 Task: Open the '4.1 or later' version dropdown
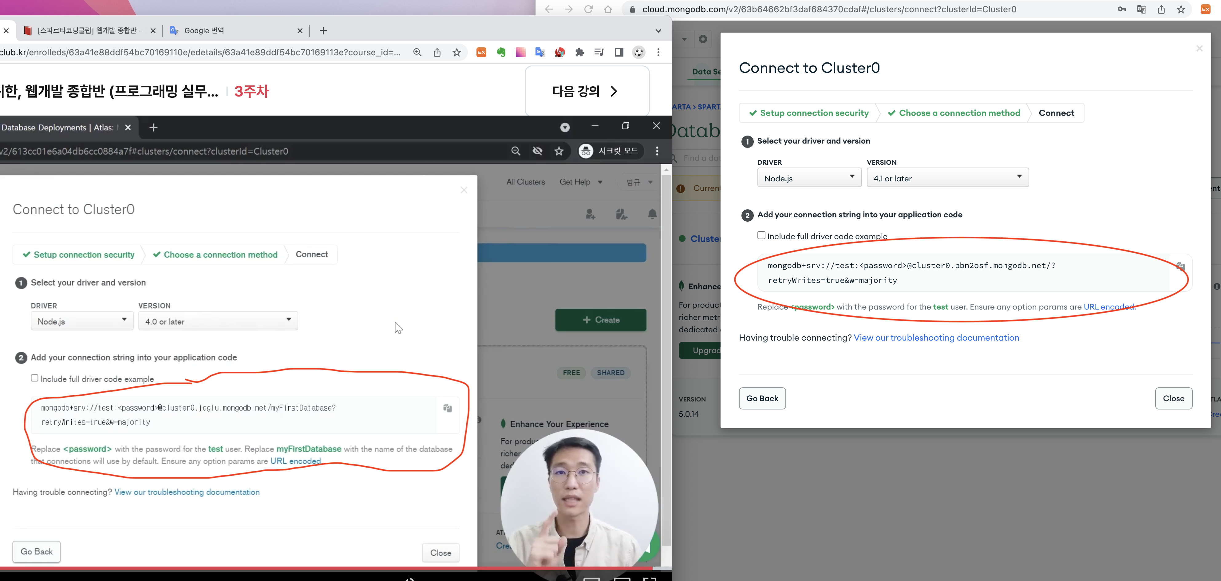947,178
